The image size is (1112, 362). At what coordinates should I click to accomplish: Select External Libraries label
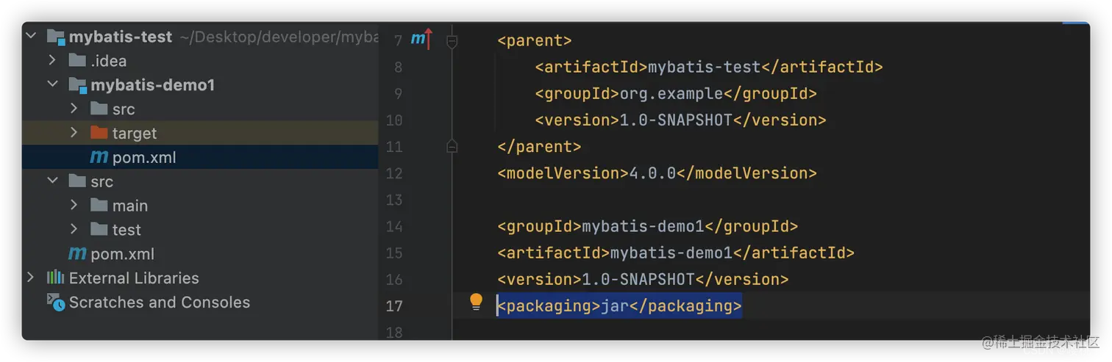click(134, 278)
